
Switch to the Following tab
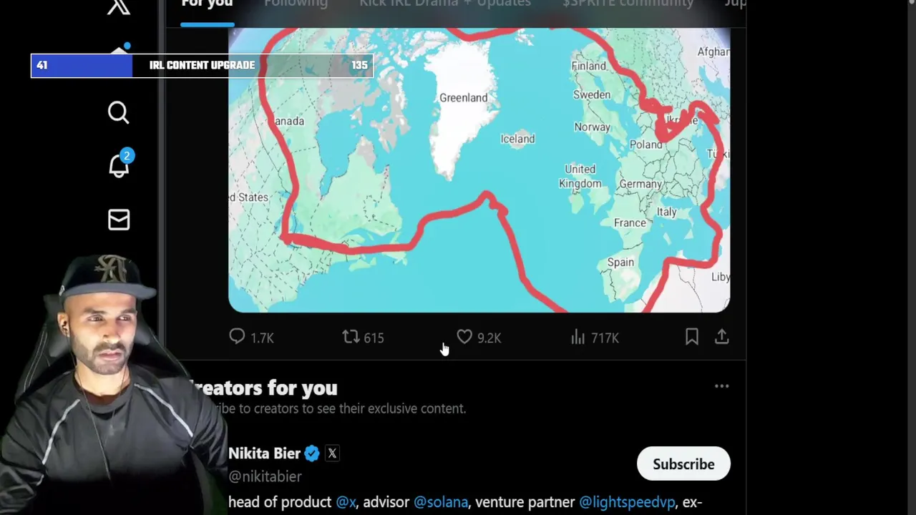tap(296, 4)
